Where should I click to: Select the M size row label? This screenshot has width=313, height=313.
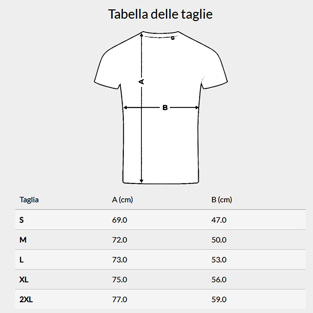(x=23, y=240)
